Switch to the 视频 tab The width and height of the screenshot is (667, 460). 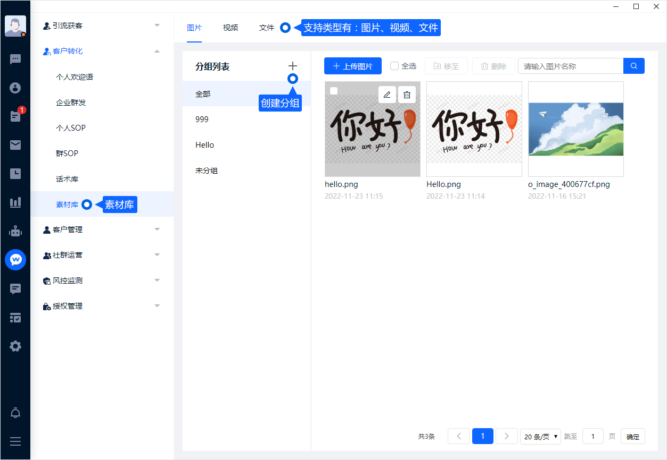point(230,28)
